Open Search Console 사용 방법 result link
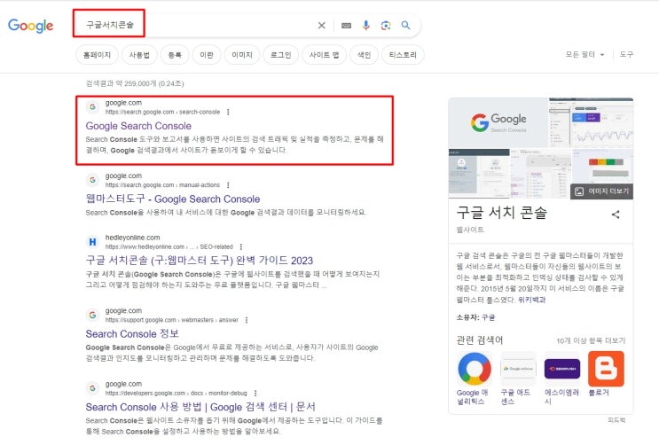 200,407
